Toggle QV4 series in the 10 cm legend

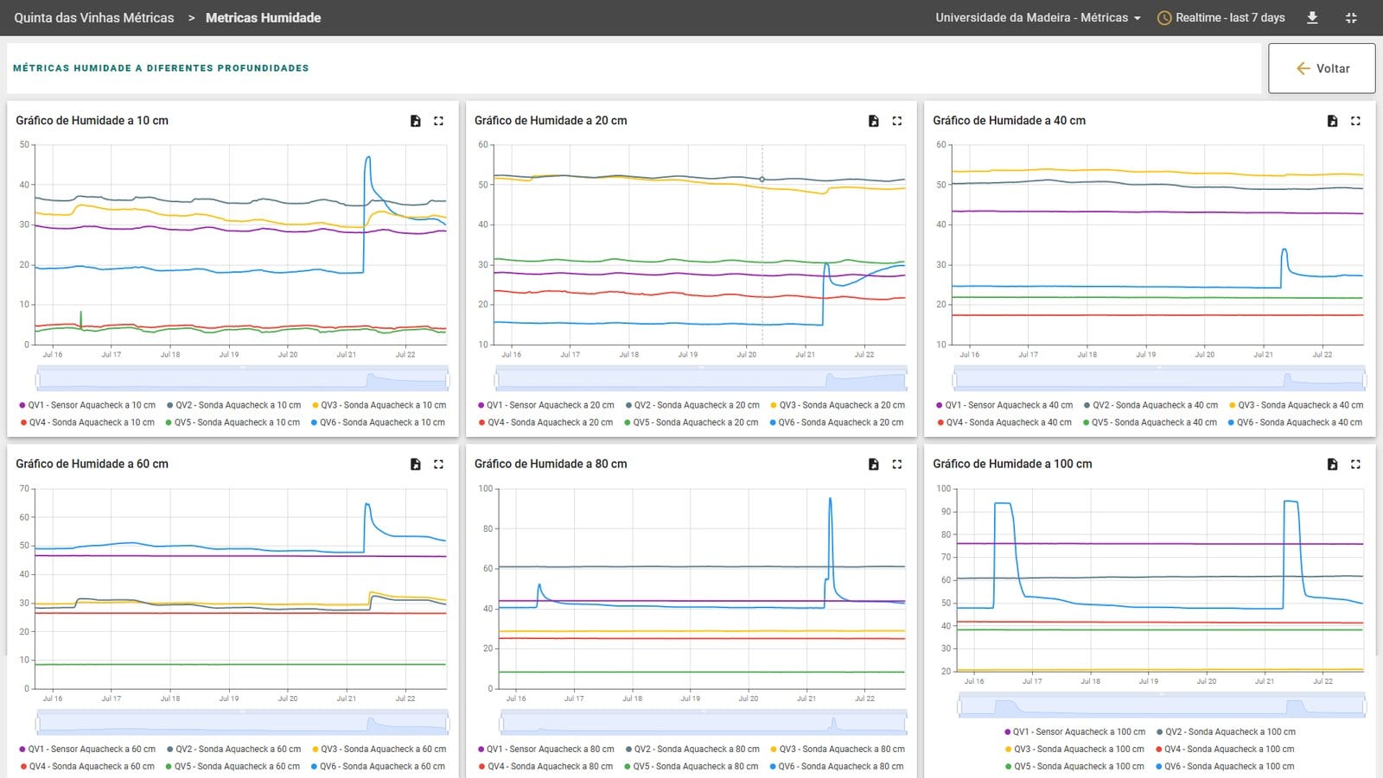click(87, 422)
